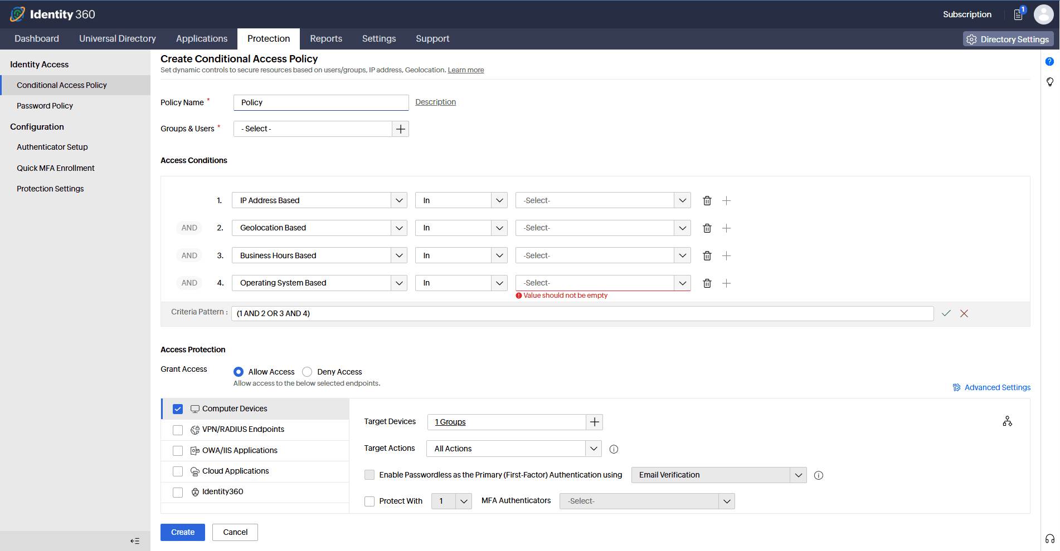The height and width of the screenshot is (551, 1060).
Task: Click the Policy Name input field
Action: 321,102
